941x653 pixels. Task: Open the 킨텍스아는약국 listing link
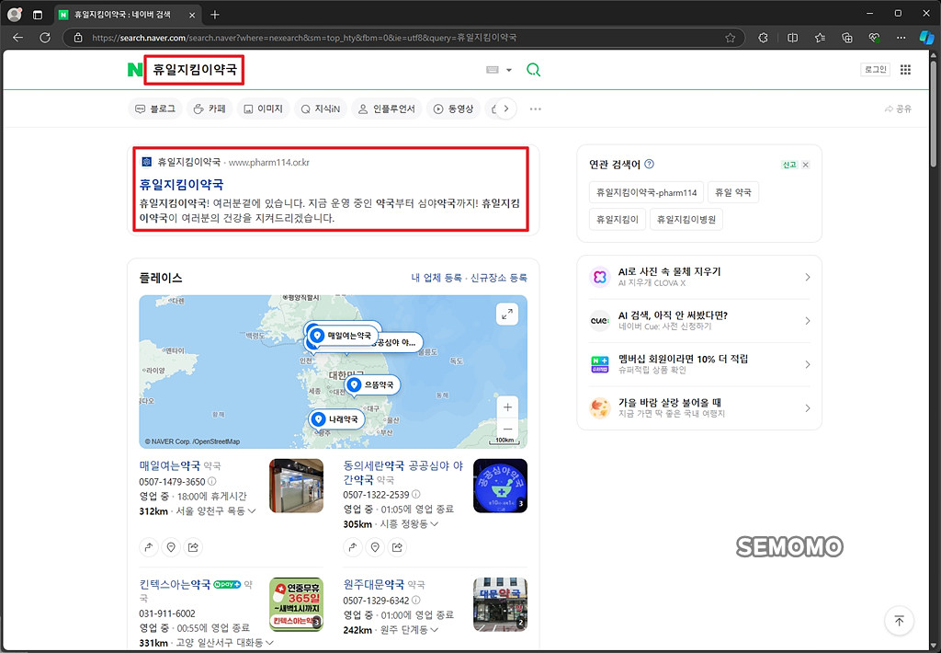pyautogui.click(x=175, y=585)
